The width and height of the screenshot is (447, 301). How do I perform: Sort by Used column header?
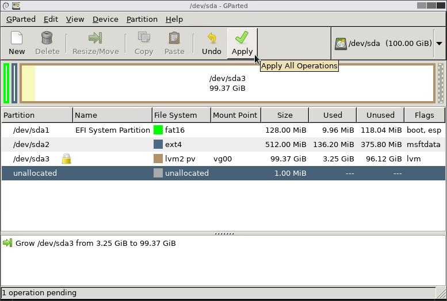pos(333,115)
